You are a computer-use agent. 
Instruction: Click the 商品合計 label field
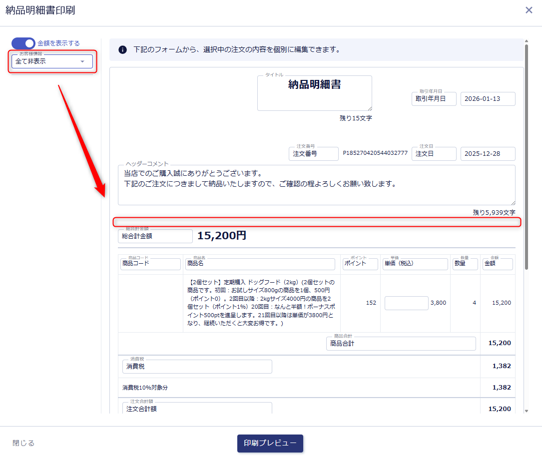pyautogui.click(x=401, y=344)
